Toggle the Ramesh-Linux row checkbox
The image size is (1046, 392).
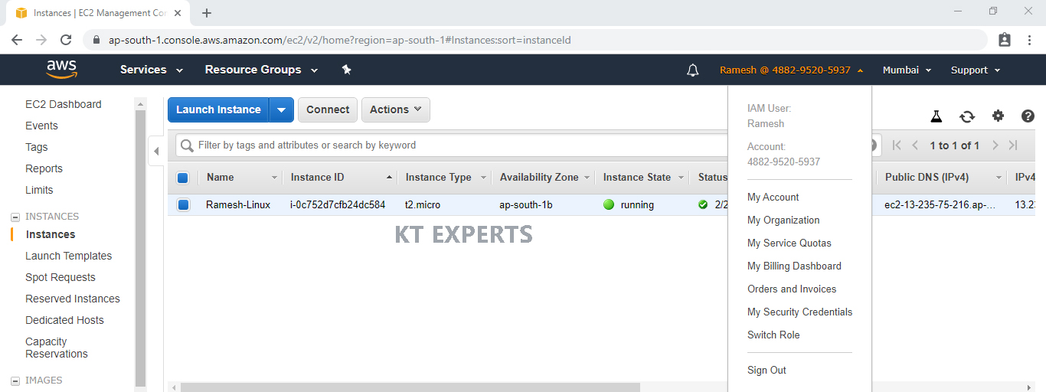[183, 204]
